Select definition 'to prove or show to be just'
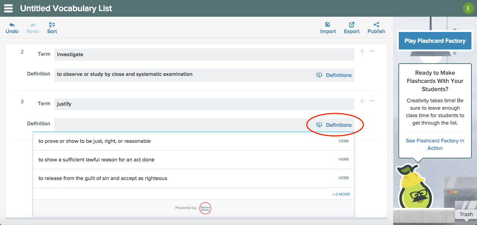The width and height of the screenshot is (477, 225). (95, 141)
